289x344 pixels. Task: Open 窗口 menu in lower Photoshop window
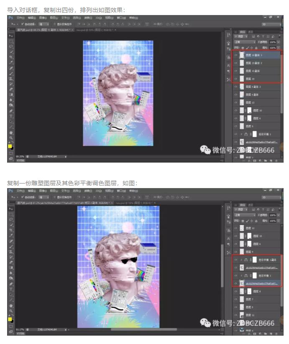coord(121,191)
